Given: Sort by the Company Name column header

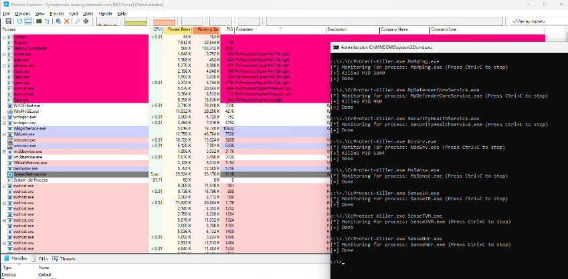Looking at the screenshot, I should (x=405, y=29).
